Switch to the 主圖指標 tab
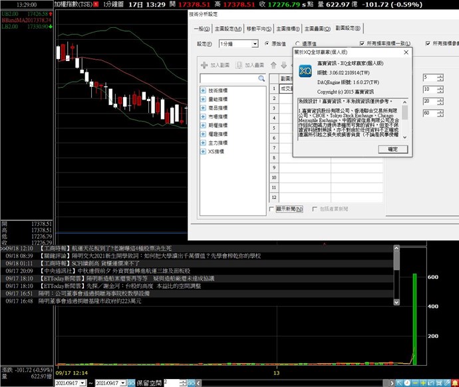Screen dimensions: 459x387 287,29
